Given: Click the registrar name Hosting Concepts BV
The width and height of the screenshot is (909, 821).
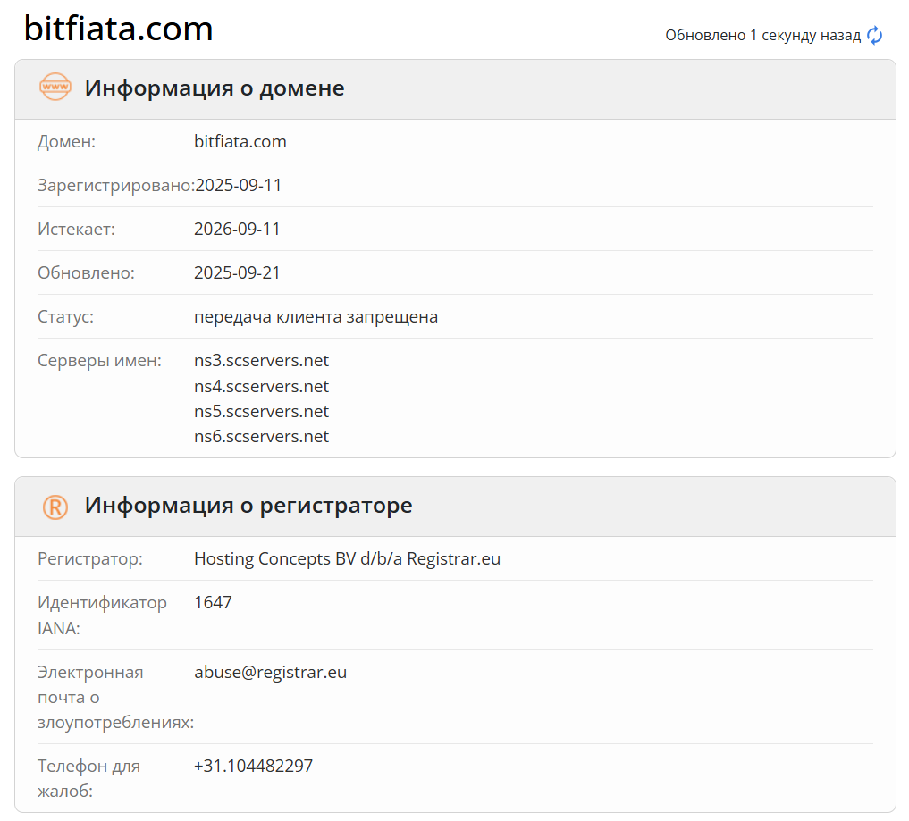Looking at the screenshot, I should coord(348,558).
